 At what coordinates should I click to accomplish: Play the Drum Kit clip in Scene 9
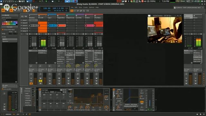tap(39, 25)
